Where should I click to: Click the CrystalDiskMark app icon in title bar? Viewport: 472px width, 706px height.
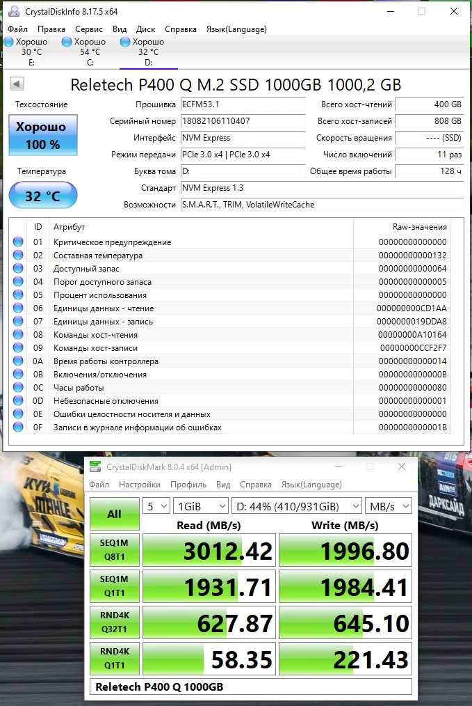click(x=95, y=467)
